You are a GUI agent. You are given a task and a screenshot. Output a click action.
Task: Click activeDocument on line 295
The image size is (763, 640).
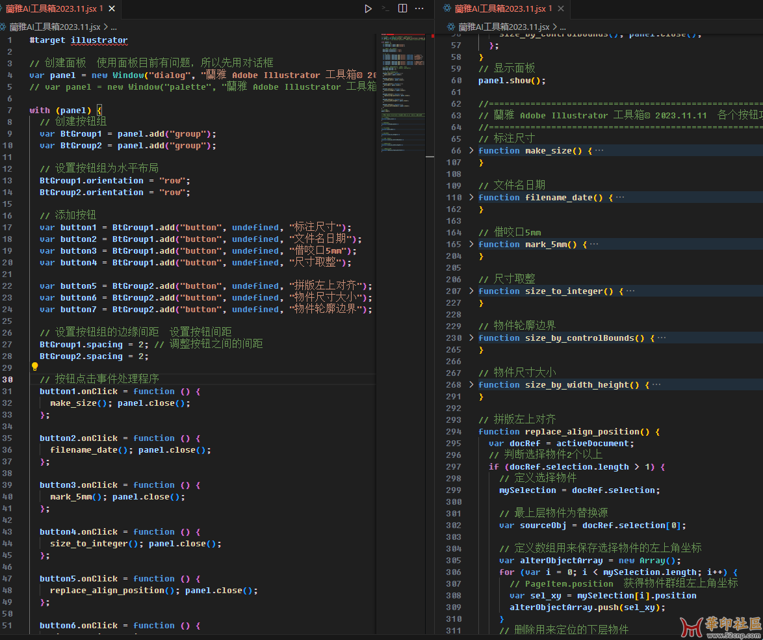tap(593, 443)
